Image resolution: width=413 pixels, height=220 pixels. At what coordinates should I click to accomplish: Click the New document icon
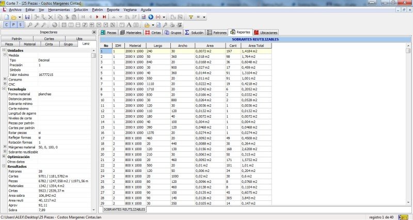(6, 17)
